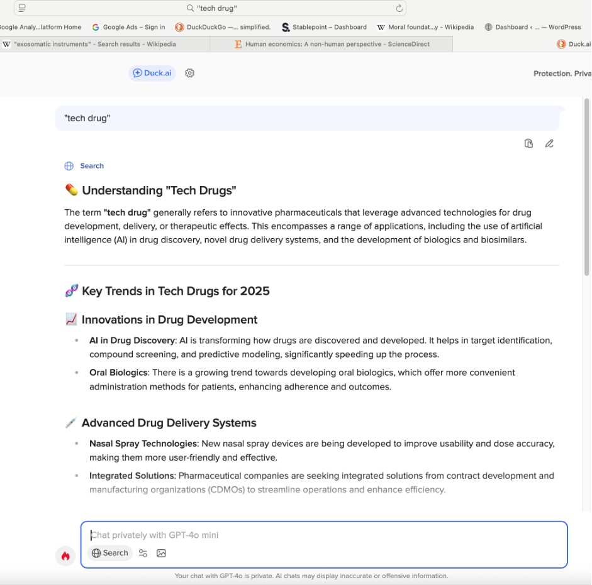Click the page vertical scrollbar

click(587, 189)
